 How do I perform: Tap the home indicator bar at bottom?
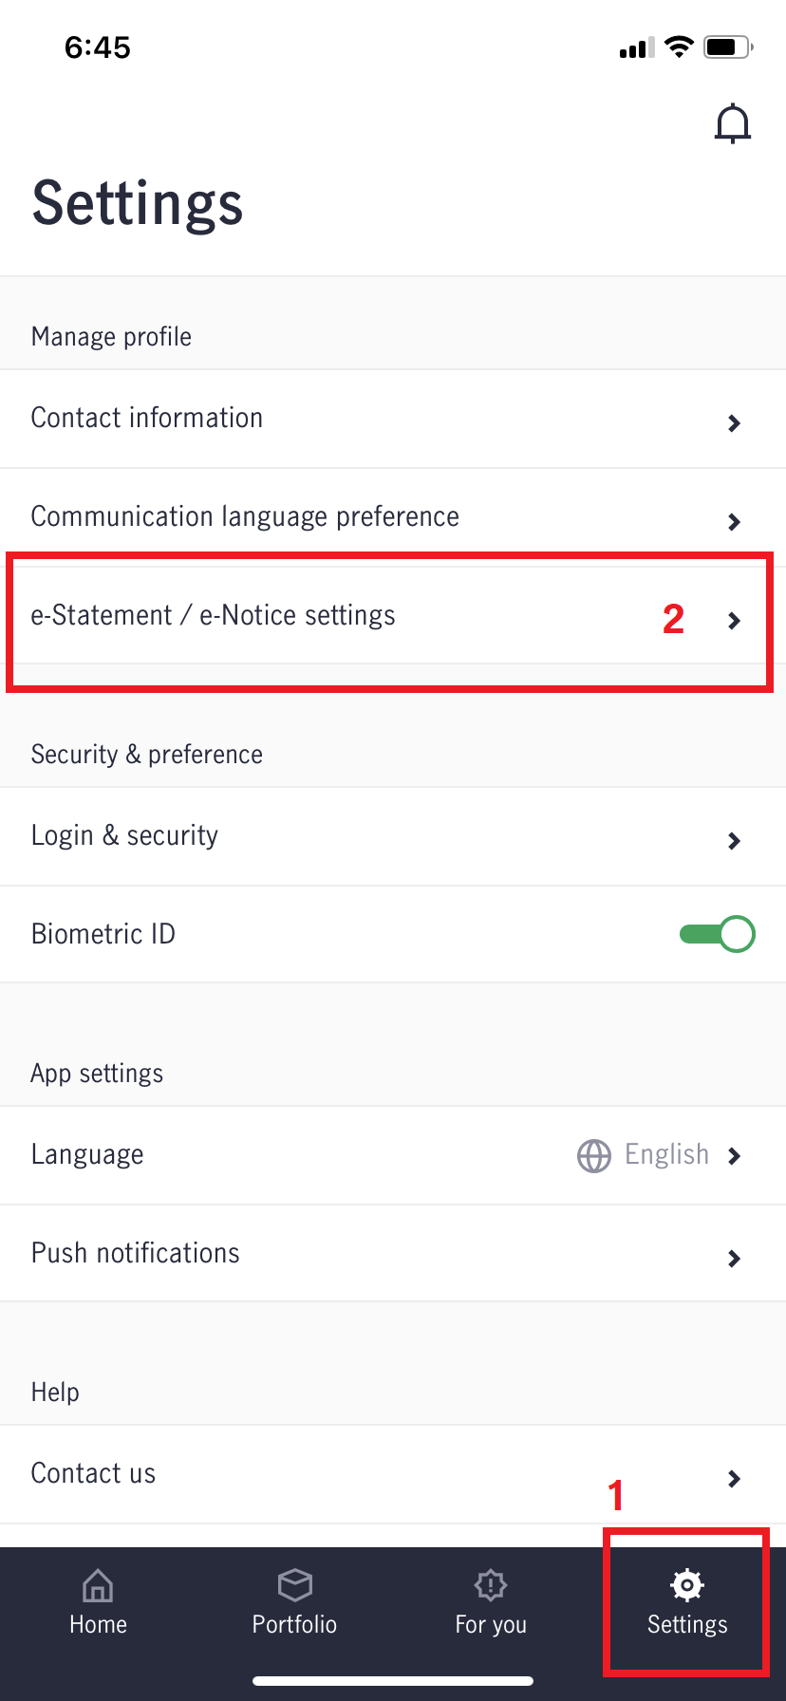click(393, 1681)
